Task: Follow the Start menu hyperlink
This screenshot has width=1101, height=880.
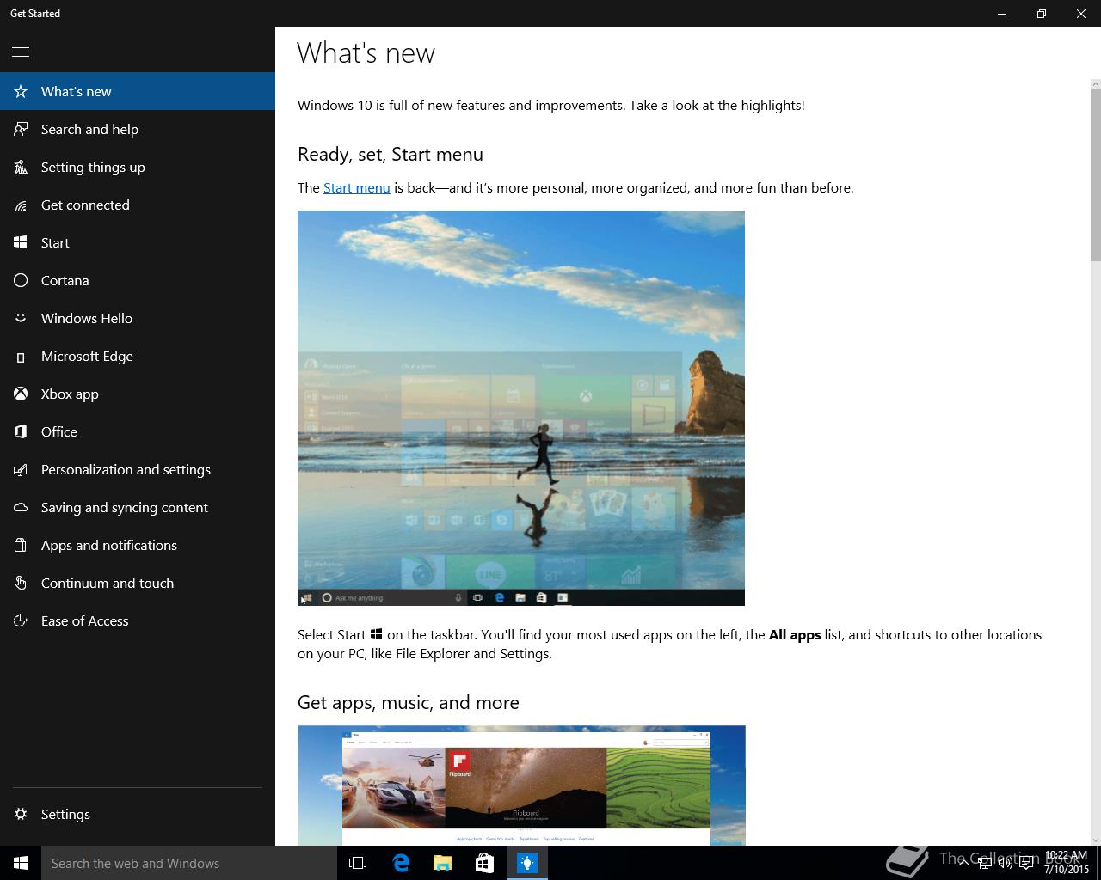Action: [357, 187]
